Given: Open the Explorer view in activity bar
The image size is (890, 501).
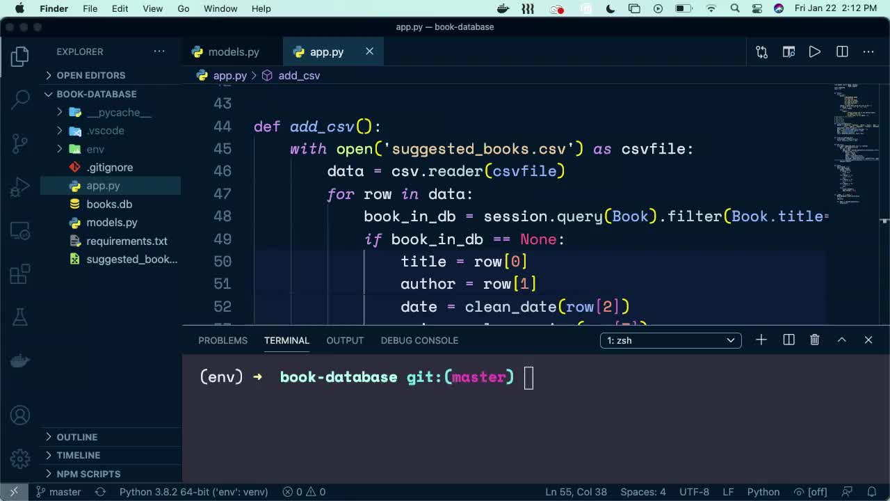Looking at the screenshot, I should [20, 56].
